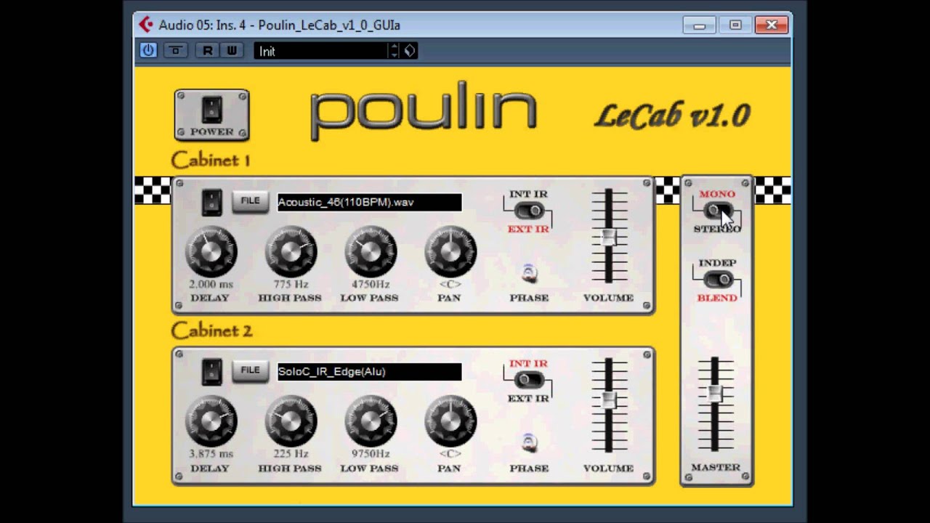Screen dimensions: 930x523
Task: Click the Cabinet 2 heading
Action: click(211, 331)
